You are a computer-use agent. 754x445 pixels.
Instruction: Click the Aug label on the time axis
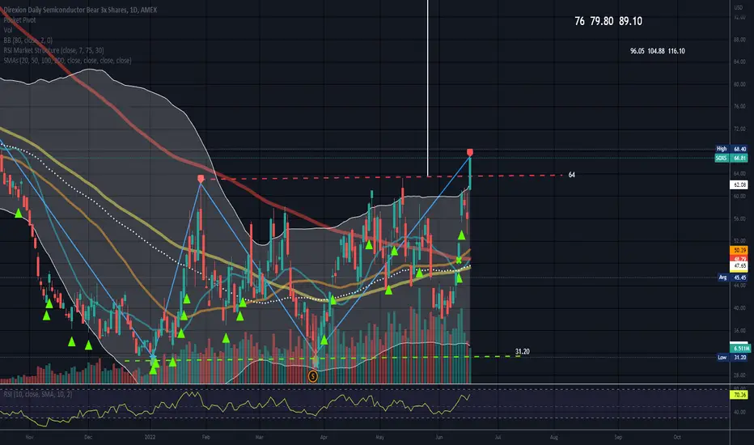tap(554, 437)
